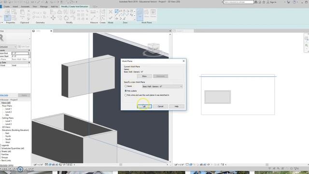Click the Extrusion Start value field

(x=20, y=56)
